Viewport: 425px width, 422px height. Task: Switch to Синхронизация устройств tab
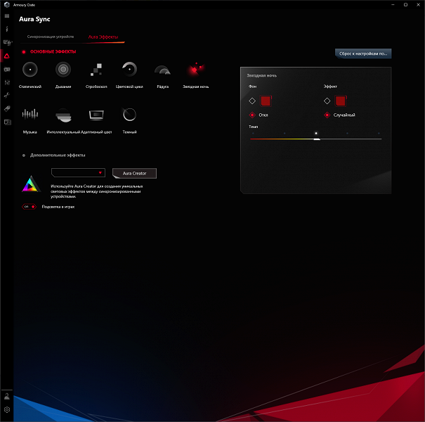coord(51,37)
